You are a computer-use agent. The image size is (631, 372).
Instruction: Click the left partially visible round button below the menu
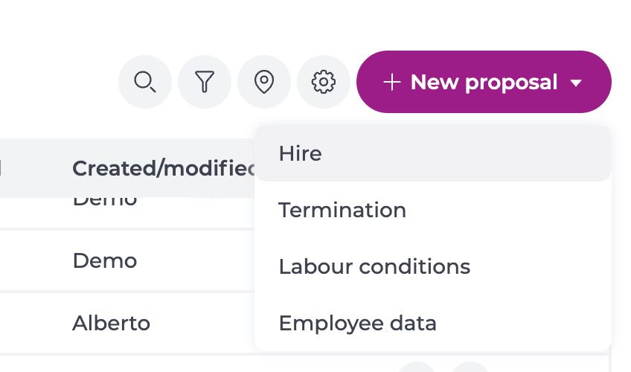417,368
